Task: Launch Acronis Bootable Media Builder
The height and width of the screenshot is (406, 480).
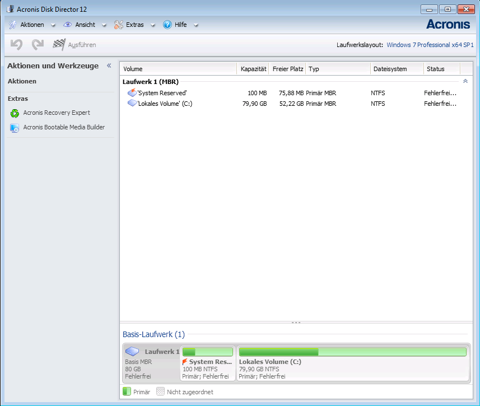Action: pos(63,128)
